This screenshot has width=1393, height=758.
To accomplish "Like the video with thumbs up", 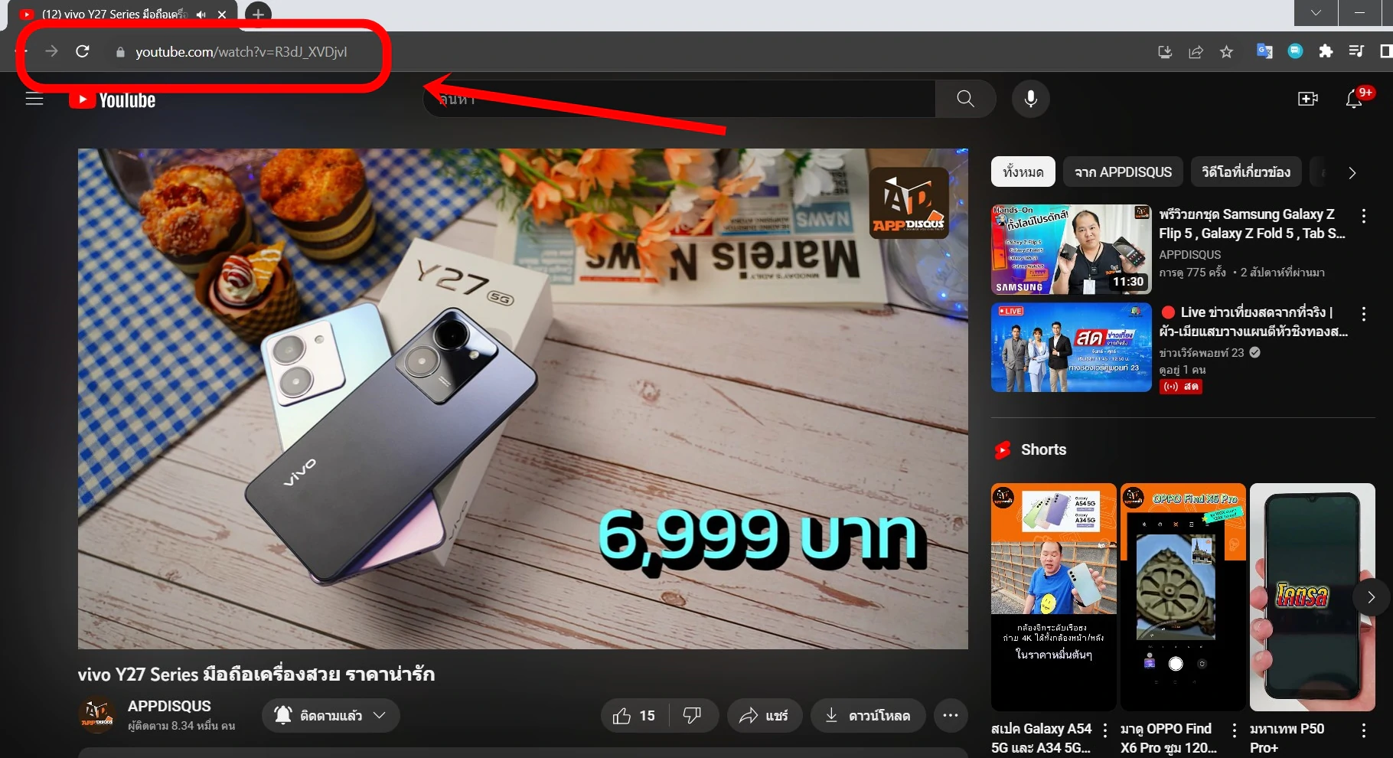I will point(635,716).
